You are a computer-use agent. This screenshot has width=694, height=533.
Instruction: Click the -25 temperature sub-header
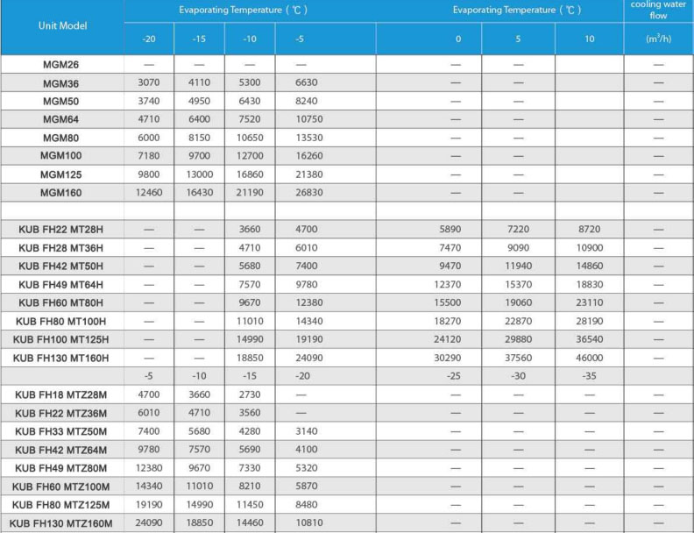[x=456, y=376]
